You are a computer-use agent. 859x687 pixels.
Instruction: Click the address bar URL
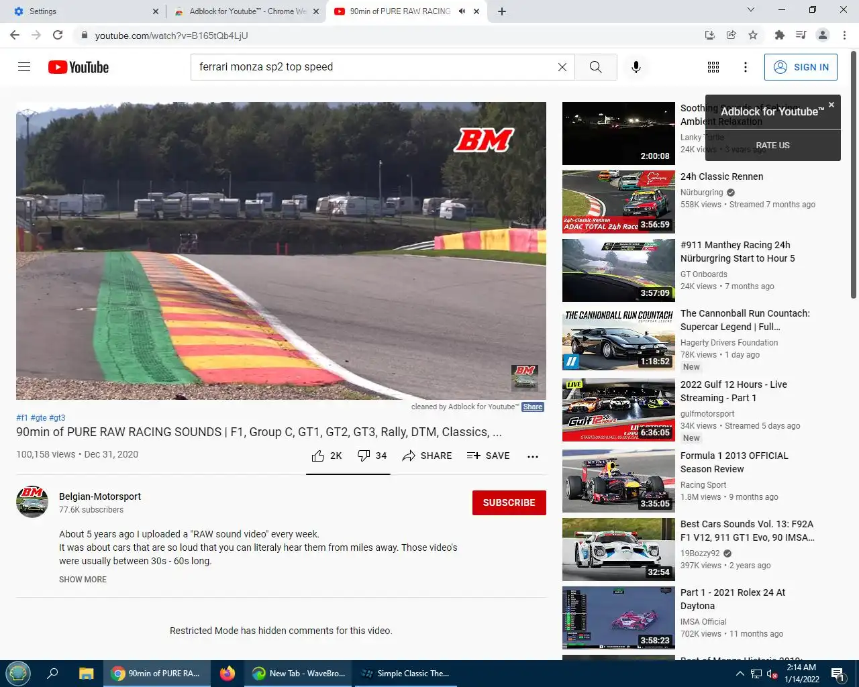172,35
